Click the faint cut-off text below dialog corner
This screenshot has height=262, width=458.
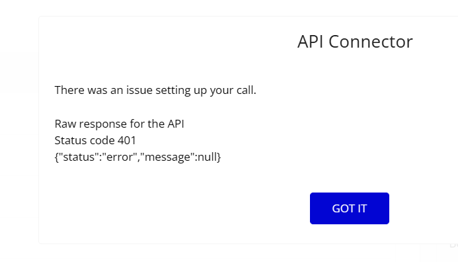click(x=453, y=244)
